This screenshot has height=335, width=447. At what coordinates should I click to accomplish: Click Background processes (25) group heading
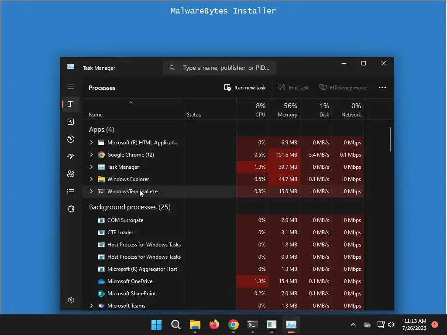point(130,207)
